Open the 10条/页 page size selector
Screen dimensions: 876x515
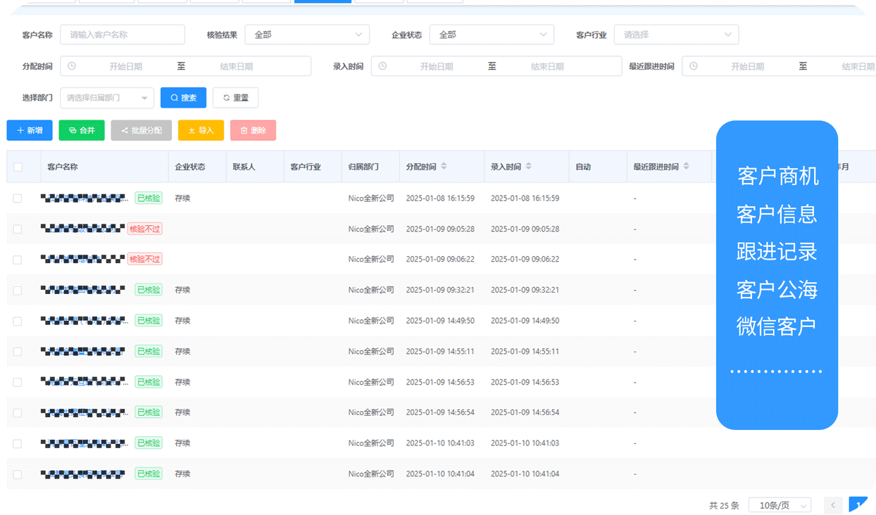(x=780, y=505)
